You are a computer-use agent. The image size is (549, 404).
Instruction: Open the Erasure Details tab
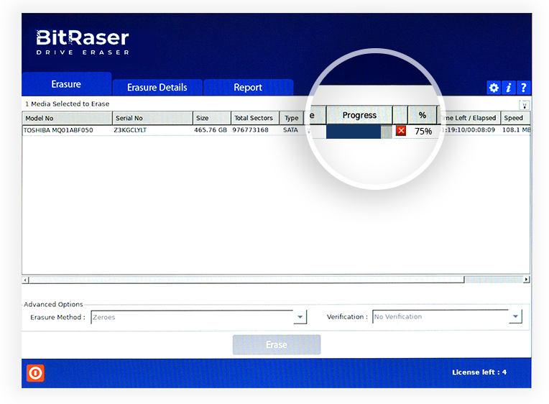[157, 87]
